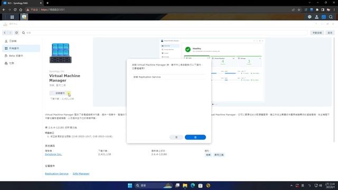Open the Windows Start menu
The width and height of the screenshot is (338, 190).
click(130, 185)
